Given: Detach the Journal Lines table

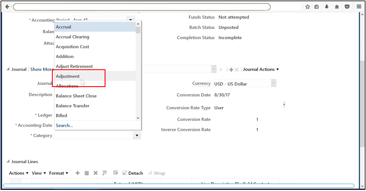Looking at the screenshot, I should pos(133,173).
